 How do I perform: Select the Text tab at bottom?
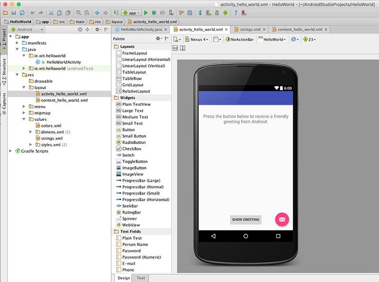(141, 278)
